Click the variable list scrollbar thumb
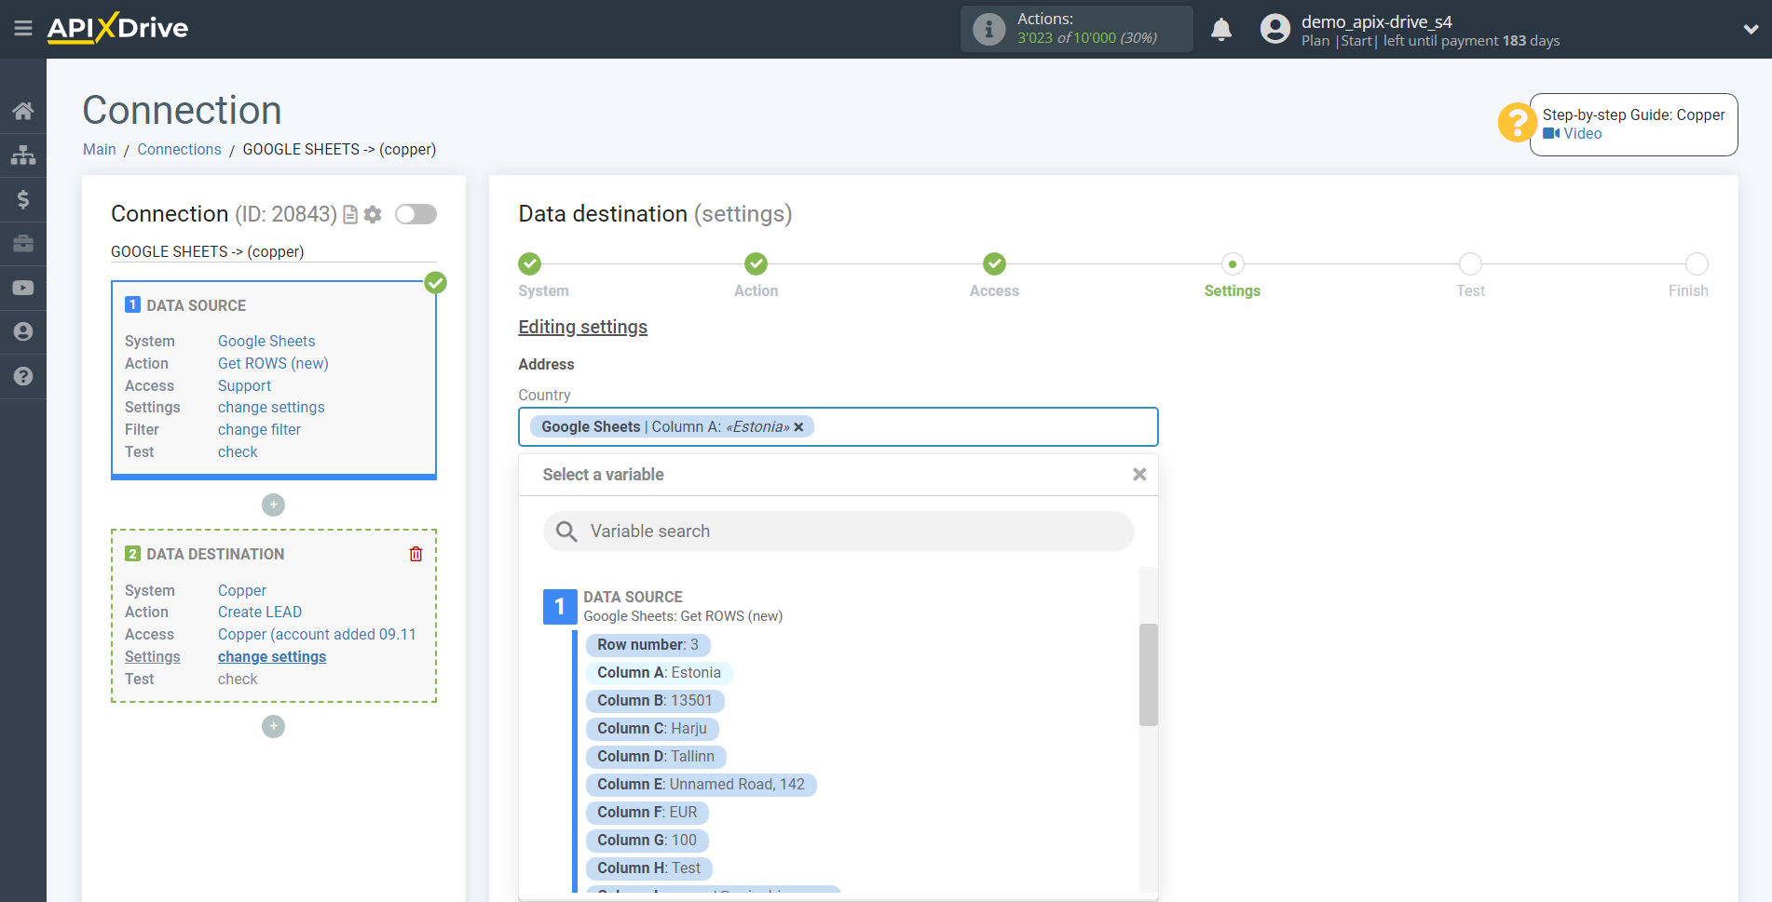 1149,675
